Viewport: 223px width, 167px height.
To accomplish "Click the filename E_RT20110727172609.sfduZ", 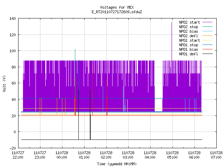I will [x=117, y=12].
